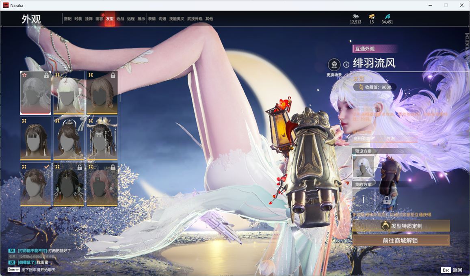Screen dimensions: 470x276
Task: Click the Naraka app icon in the title bar
Action: click(x=6, y=5)
